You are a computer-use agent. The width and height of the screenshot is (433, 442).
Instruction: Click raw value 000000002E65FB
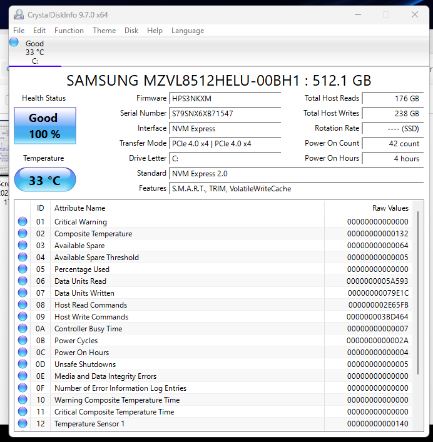[379, 304]
